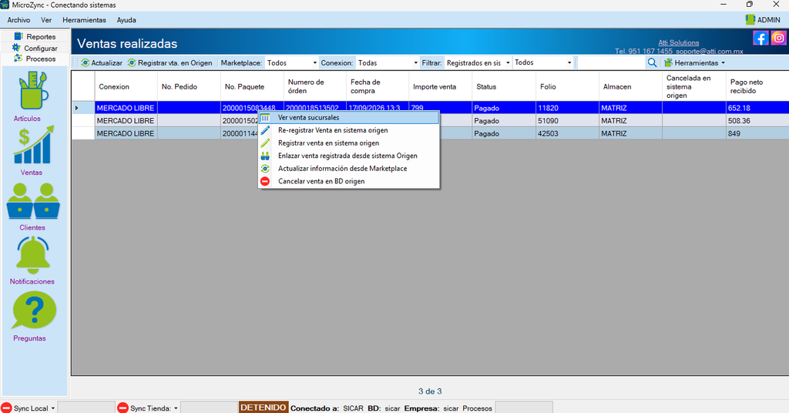This screenshot has height=413, width=789.
Task: Open the Ayuda menu
Action: tap(126, 20)
